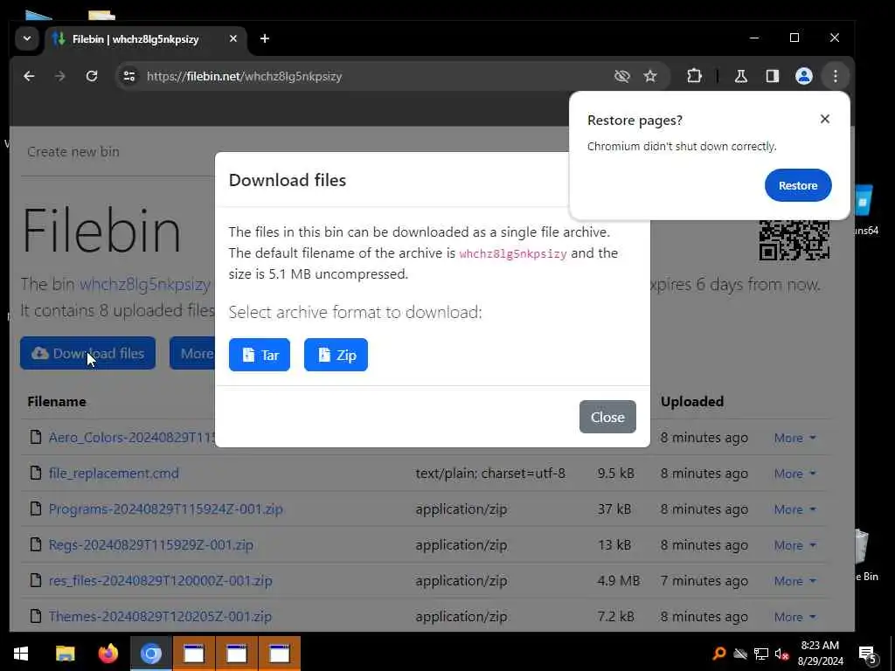Screen dimensions: 895x671
Task: Open the Chromium three-dot menu
Action: pos(835,76)
